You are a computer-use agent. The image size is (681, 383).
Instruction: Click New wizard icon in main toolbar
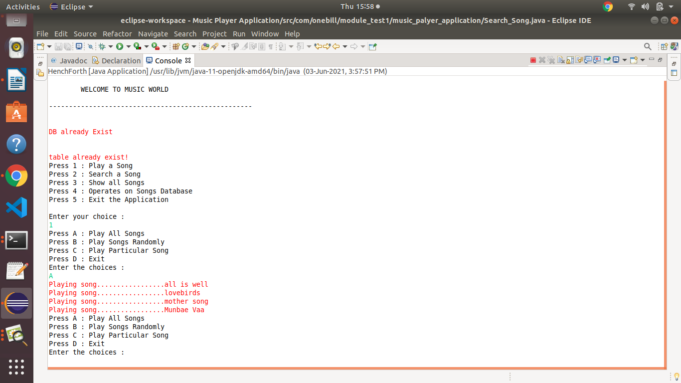[40, 46]
